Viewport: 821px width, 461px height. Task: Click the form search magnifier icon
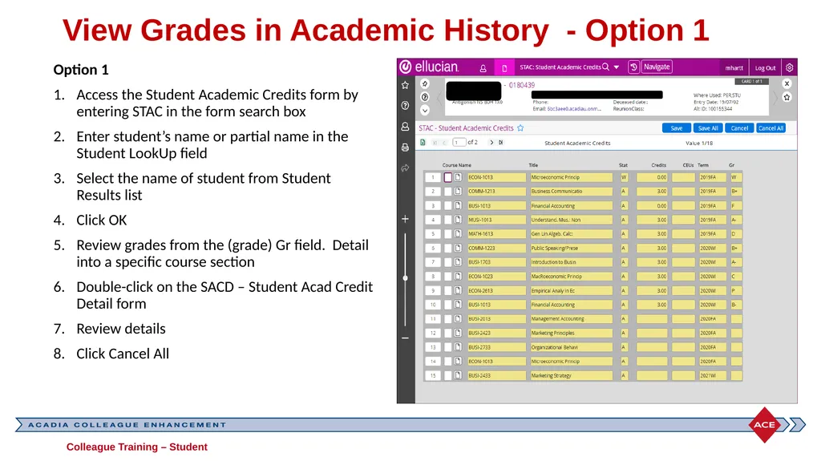(x=606, y=67)
